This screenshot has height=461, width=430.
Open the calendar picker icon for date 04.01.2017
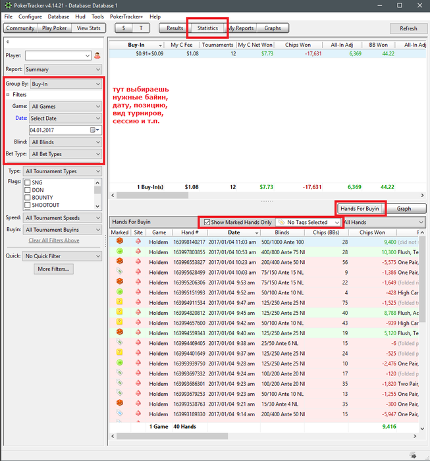click(x=94, y=130)
